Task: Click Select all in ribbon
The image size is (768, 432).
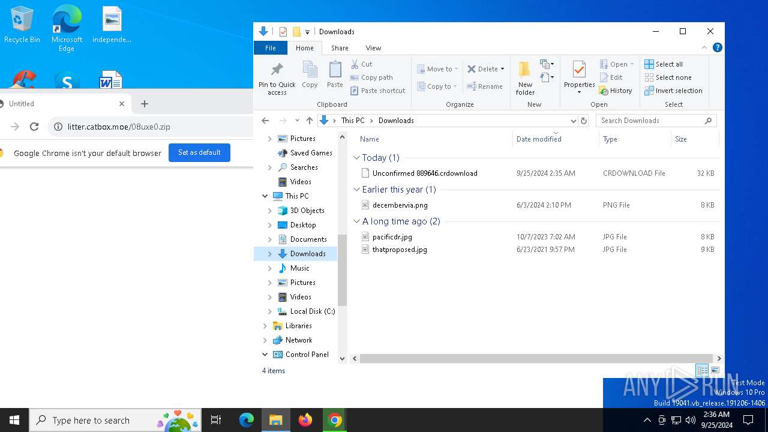Action: pos(664,64)
